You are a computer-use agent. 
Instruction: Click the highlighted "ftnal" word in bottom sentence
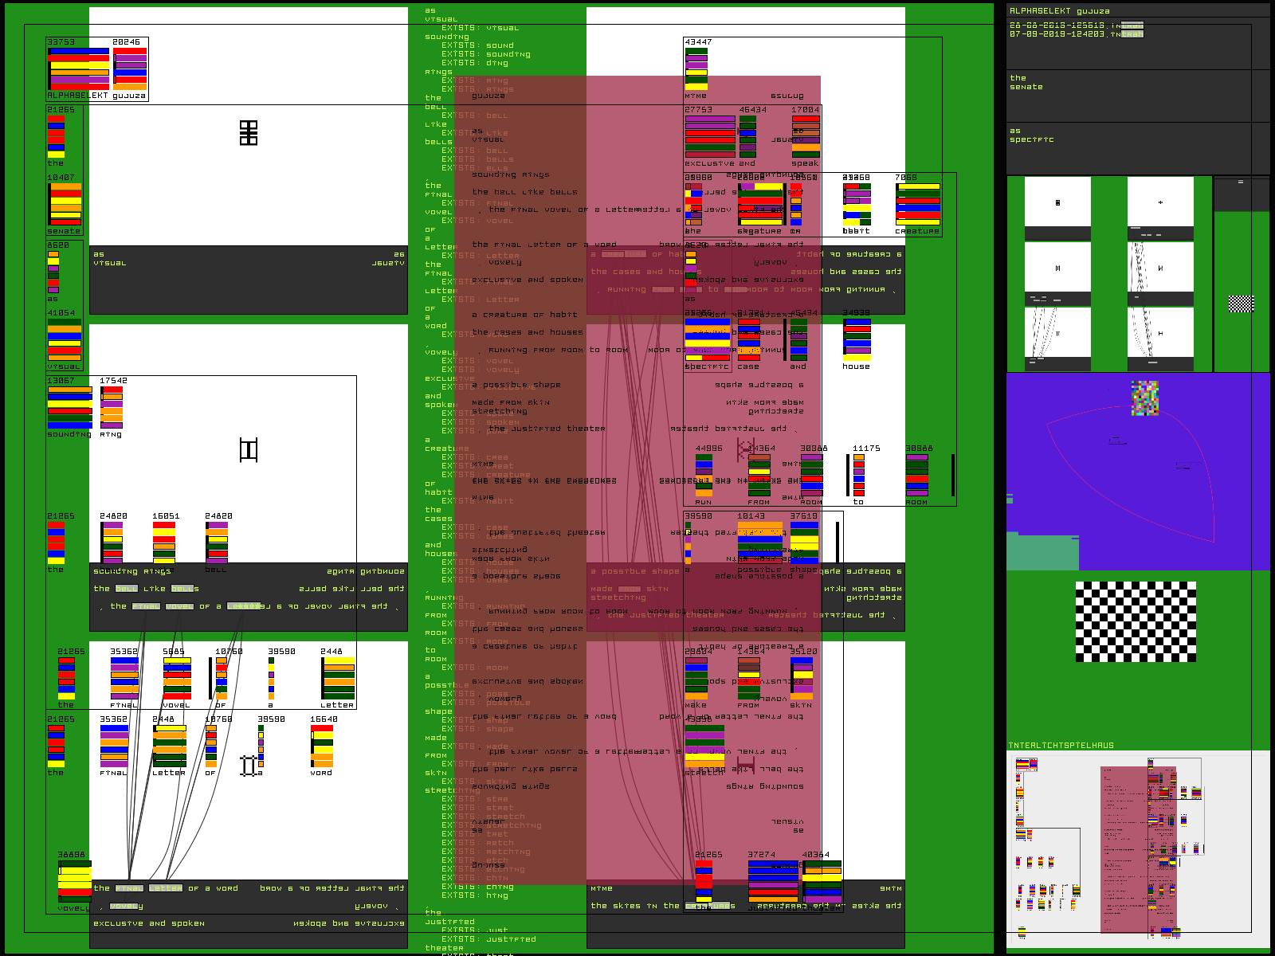click(x=129, y=888)
